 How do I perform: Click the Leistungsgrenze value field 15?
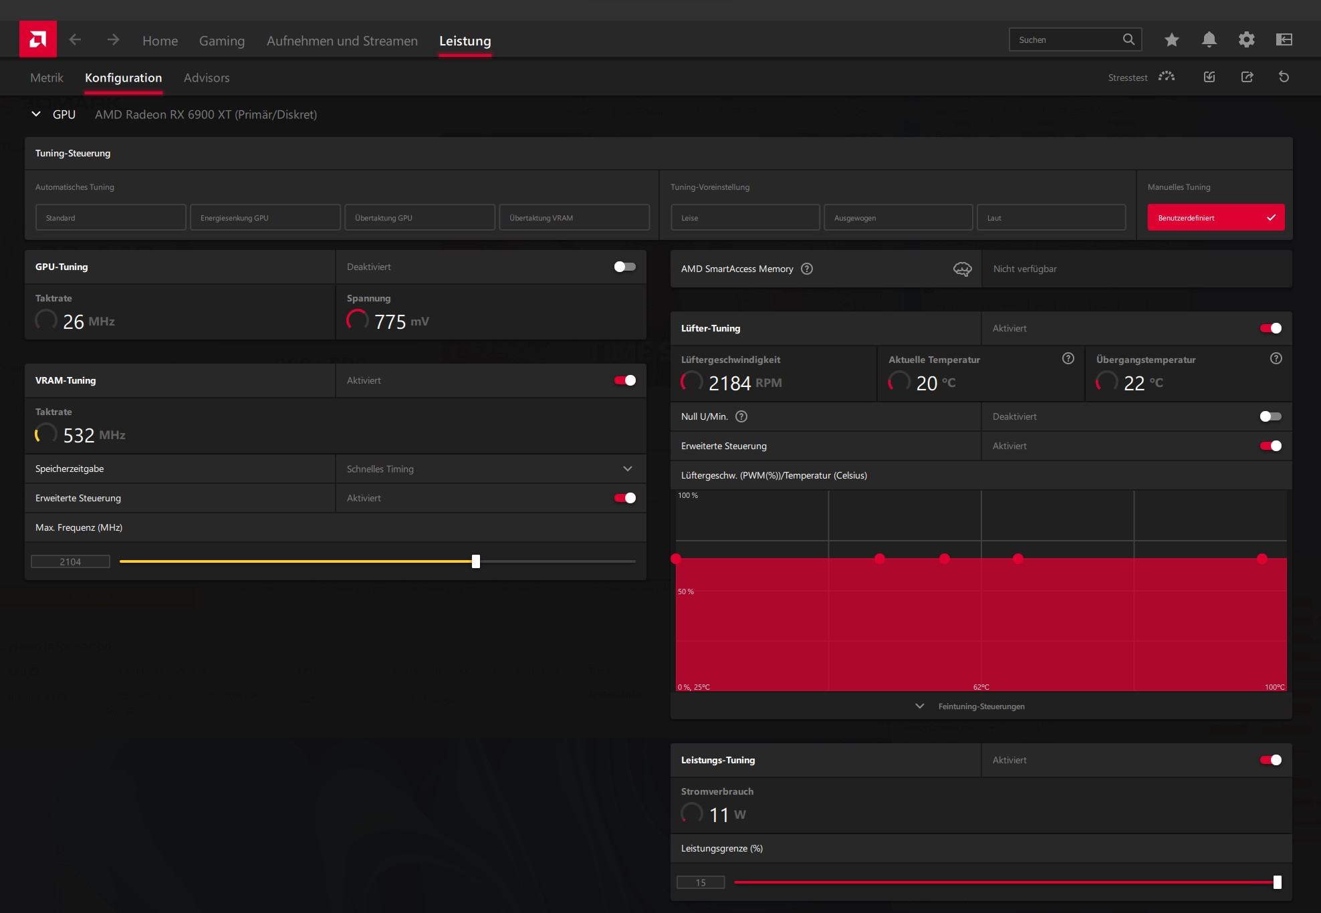701,882
